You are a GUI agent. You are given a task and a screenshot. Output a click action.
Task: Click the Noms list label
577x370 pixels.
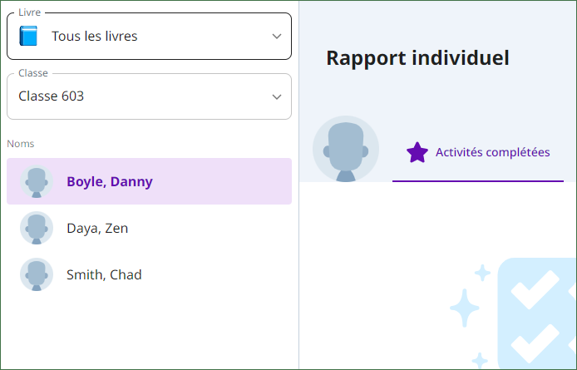(x=21, y=144)
